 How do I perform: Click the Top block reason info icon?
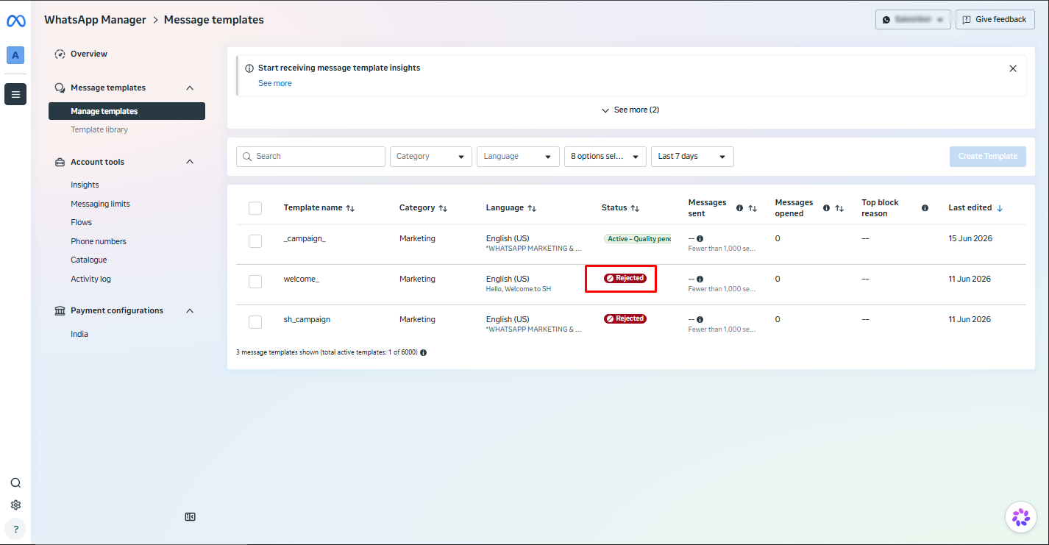(x=925, y=208)
